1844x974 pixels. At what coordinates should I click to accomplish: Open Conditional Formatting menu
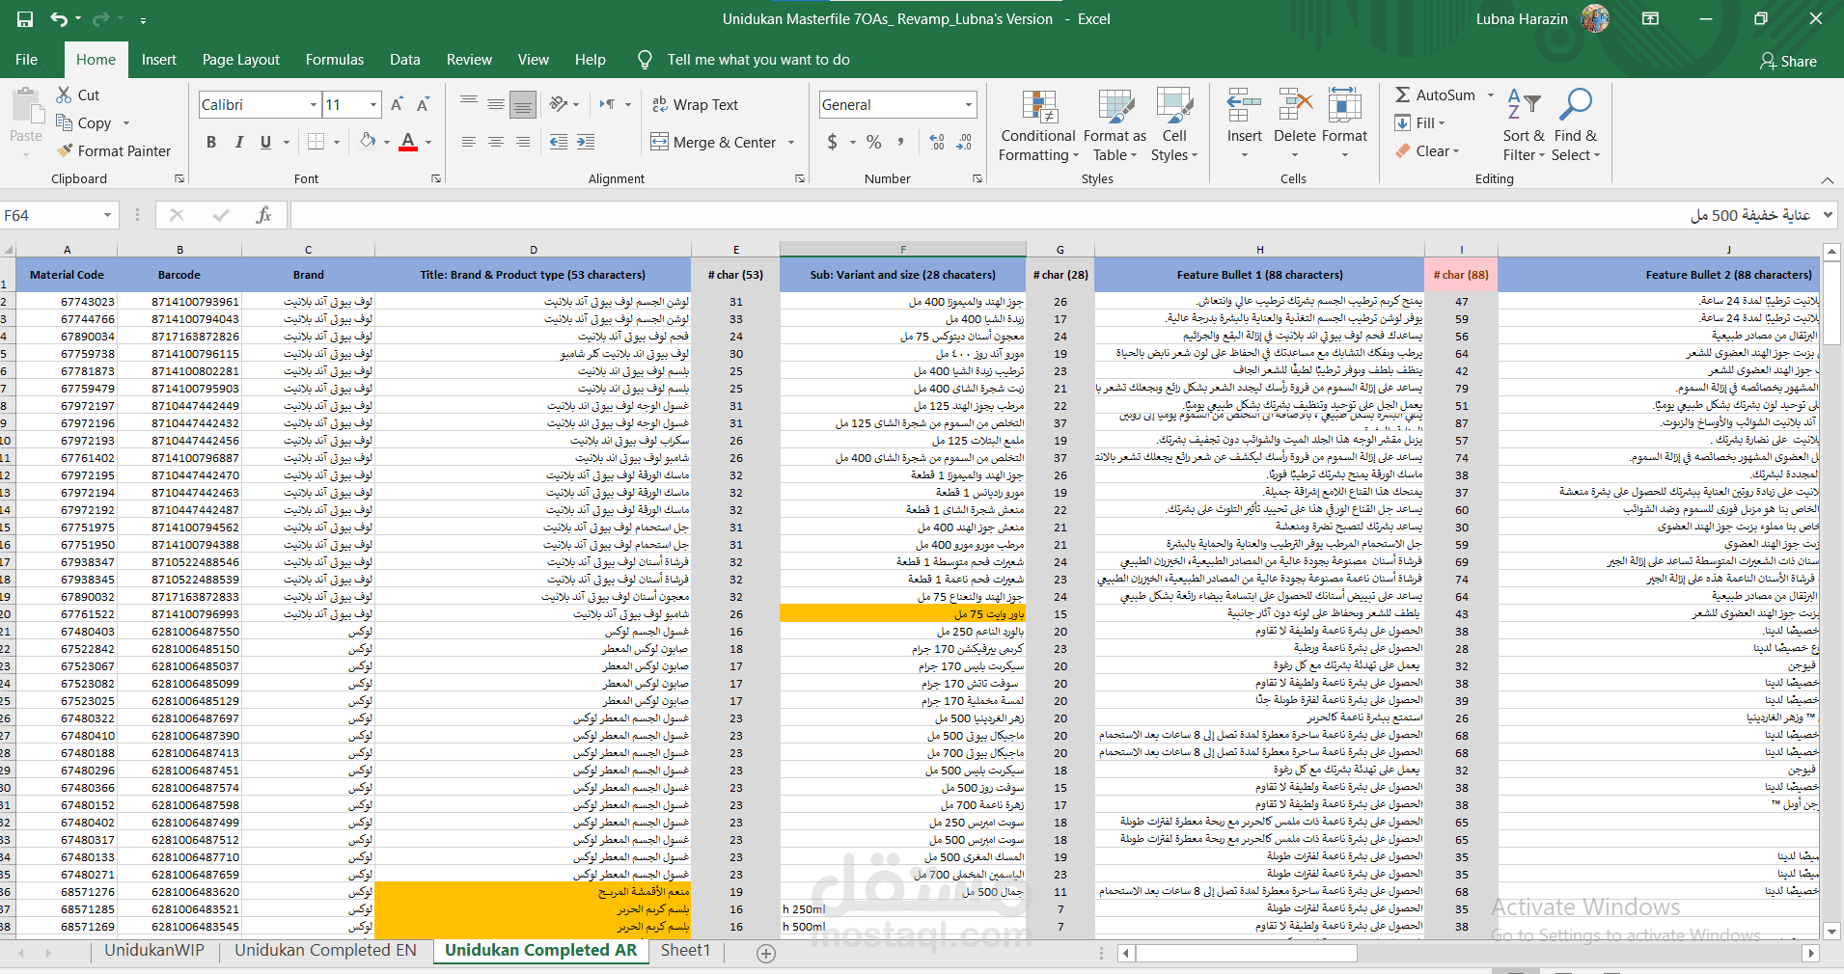click(x=1038, y=126)
